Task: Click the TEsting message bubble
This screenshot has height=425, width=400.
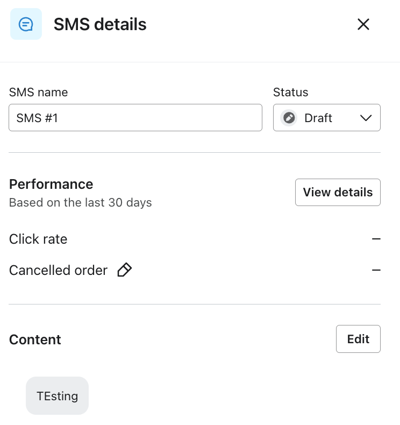Action: 57,396
